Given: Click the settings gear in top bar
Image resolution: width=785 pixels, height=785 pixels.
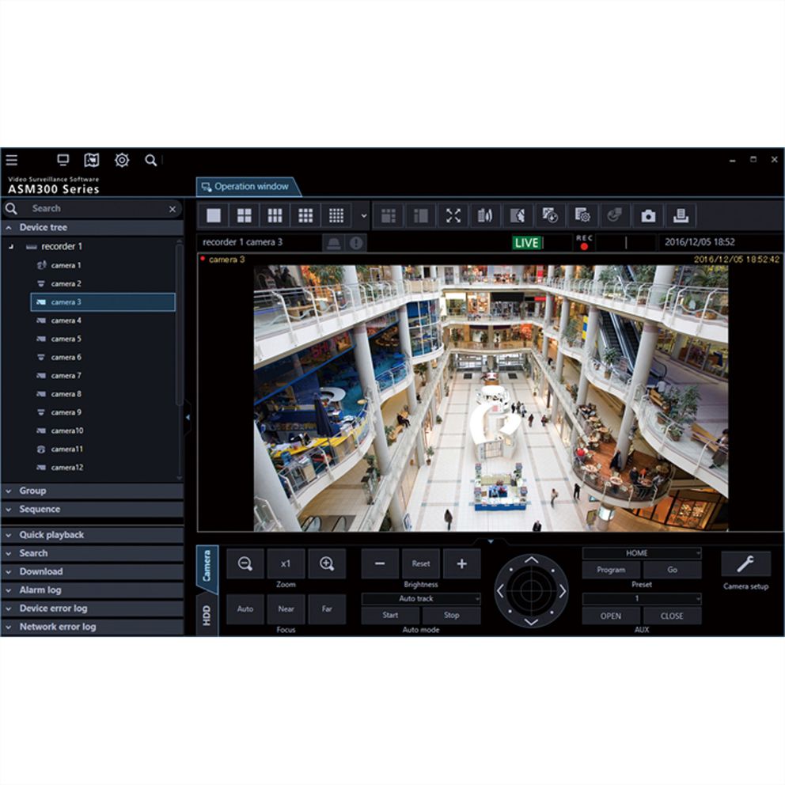Looking at the screenshot, I should point(122,161).
